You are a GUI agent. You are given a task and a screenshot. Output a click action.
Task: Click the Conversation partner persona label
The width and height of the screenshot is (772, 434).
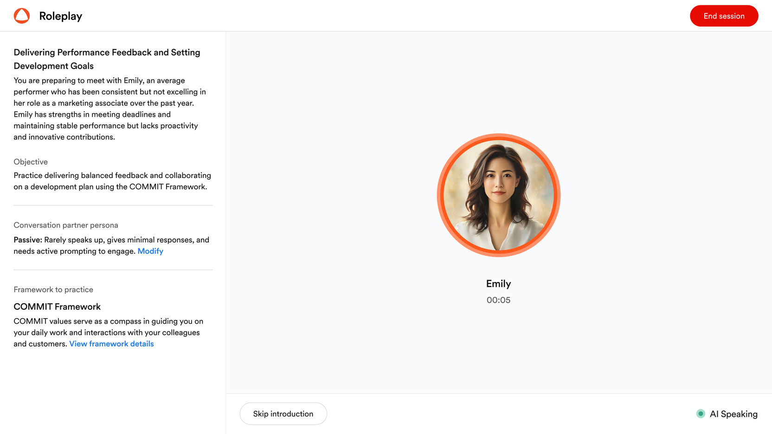tap(66, 225)
